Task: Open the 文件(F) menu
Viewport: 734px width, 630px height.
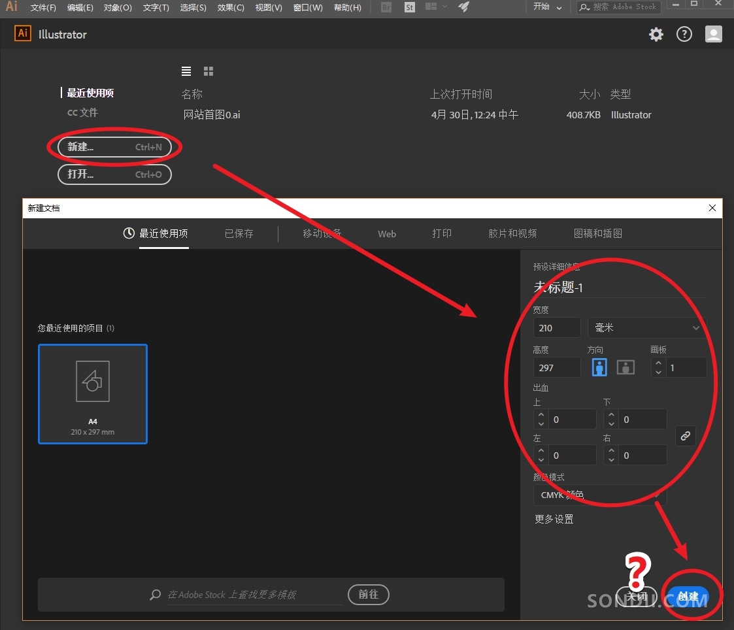Action: [x=43, y=7]
